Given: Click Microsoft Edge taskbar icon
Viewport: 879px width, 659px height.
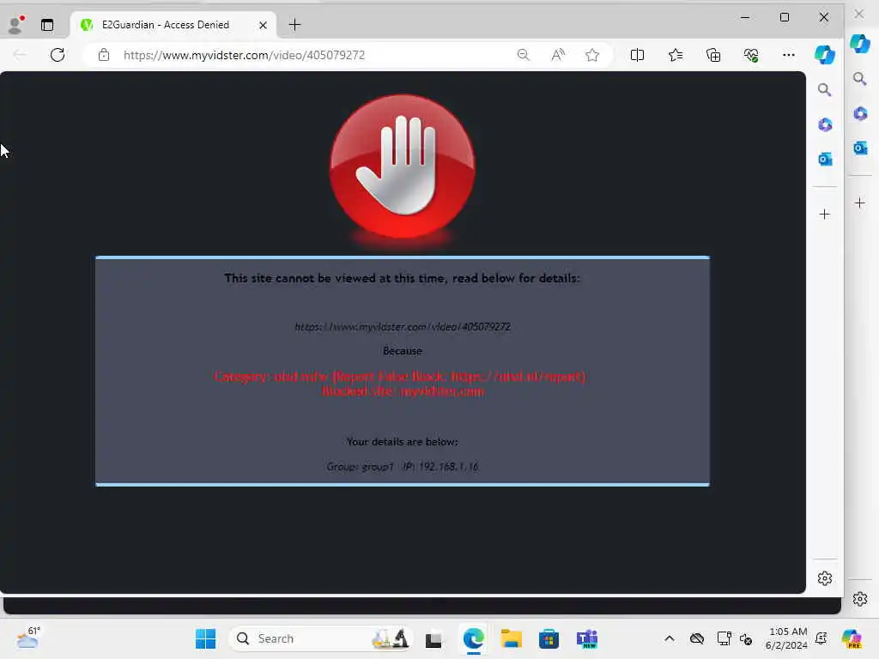Looking at the screenshot, I should point(474,638).
